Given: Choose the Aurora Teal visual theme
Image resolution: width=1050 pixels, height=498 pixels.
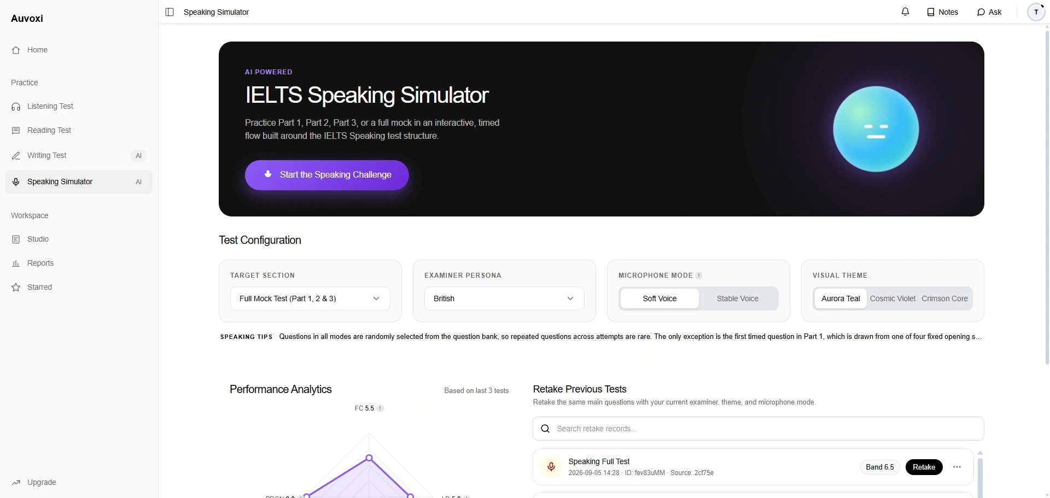Looking at the screenshot, I should [841, 299].
